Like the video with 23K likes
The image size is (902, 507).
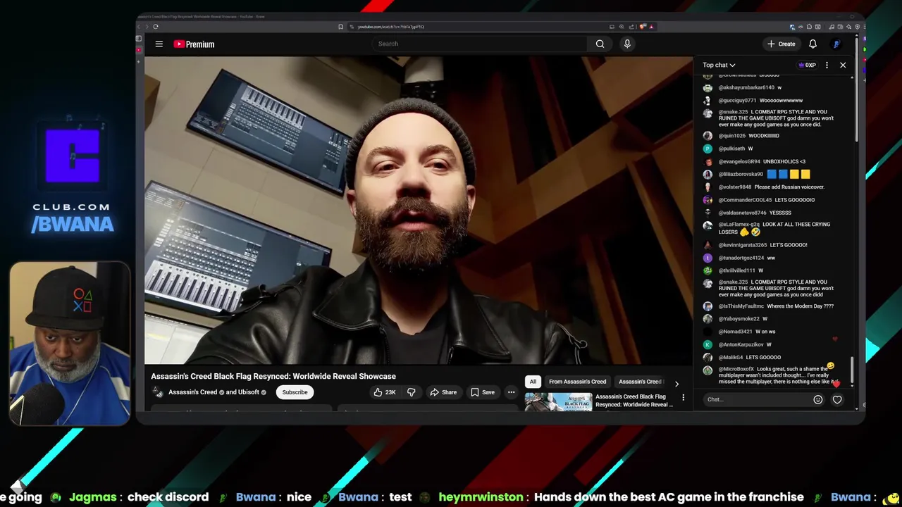[385, 392]
